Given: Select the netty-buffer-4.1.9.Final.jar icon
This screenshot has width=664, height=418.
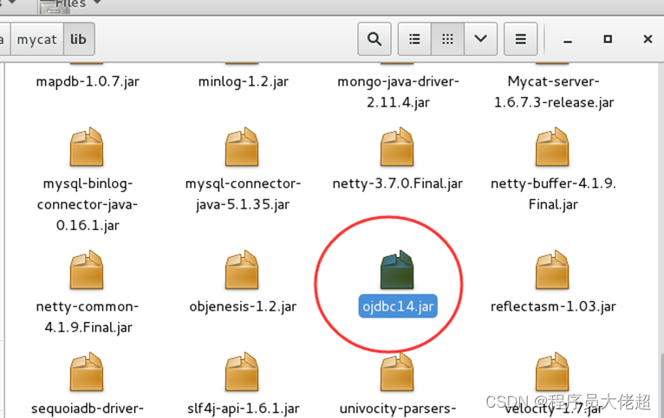Looking at the screenshot, I should (x=553, y=146).
